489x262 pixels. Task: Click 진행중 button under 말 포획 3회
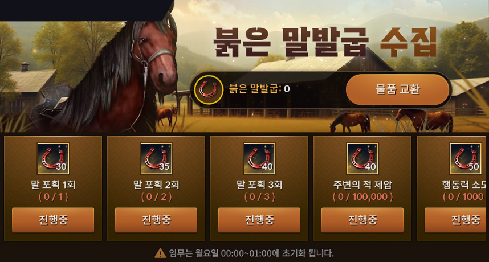tap(259, 220)
